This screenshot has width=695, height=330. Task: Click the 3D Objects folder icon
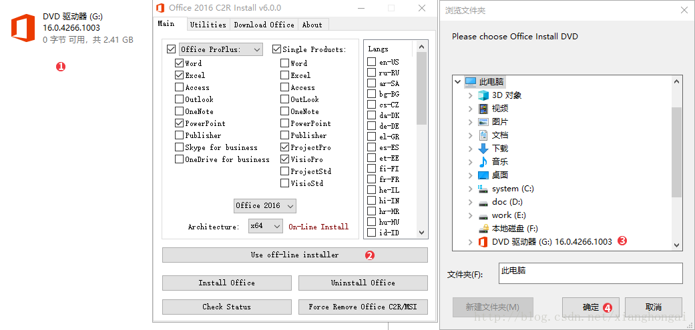(483, 95)
